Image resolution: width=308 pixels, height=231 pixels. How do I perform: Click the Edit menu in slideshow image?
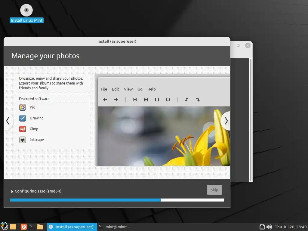pos(115,89)
